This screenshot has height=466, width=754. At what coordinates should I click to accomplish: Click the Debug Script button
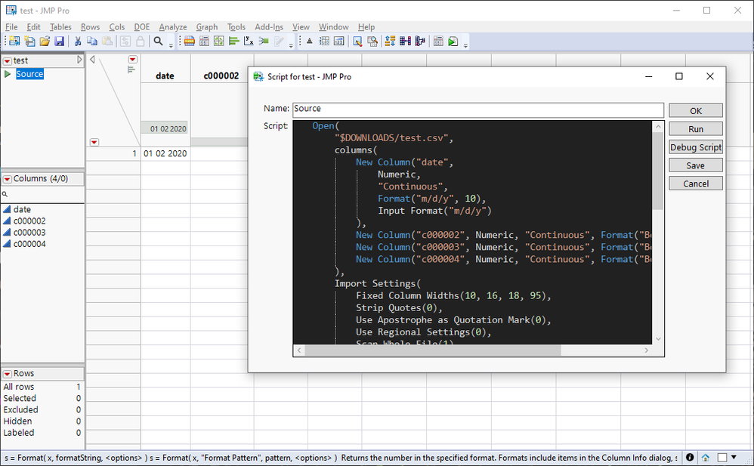(x=695, y=147)
